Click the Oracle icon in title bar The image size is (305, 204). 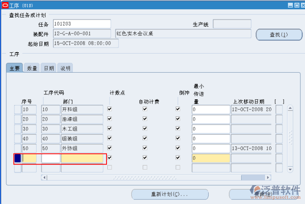coord(5,5)
